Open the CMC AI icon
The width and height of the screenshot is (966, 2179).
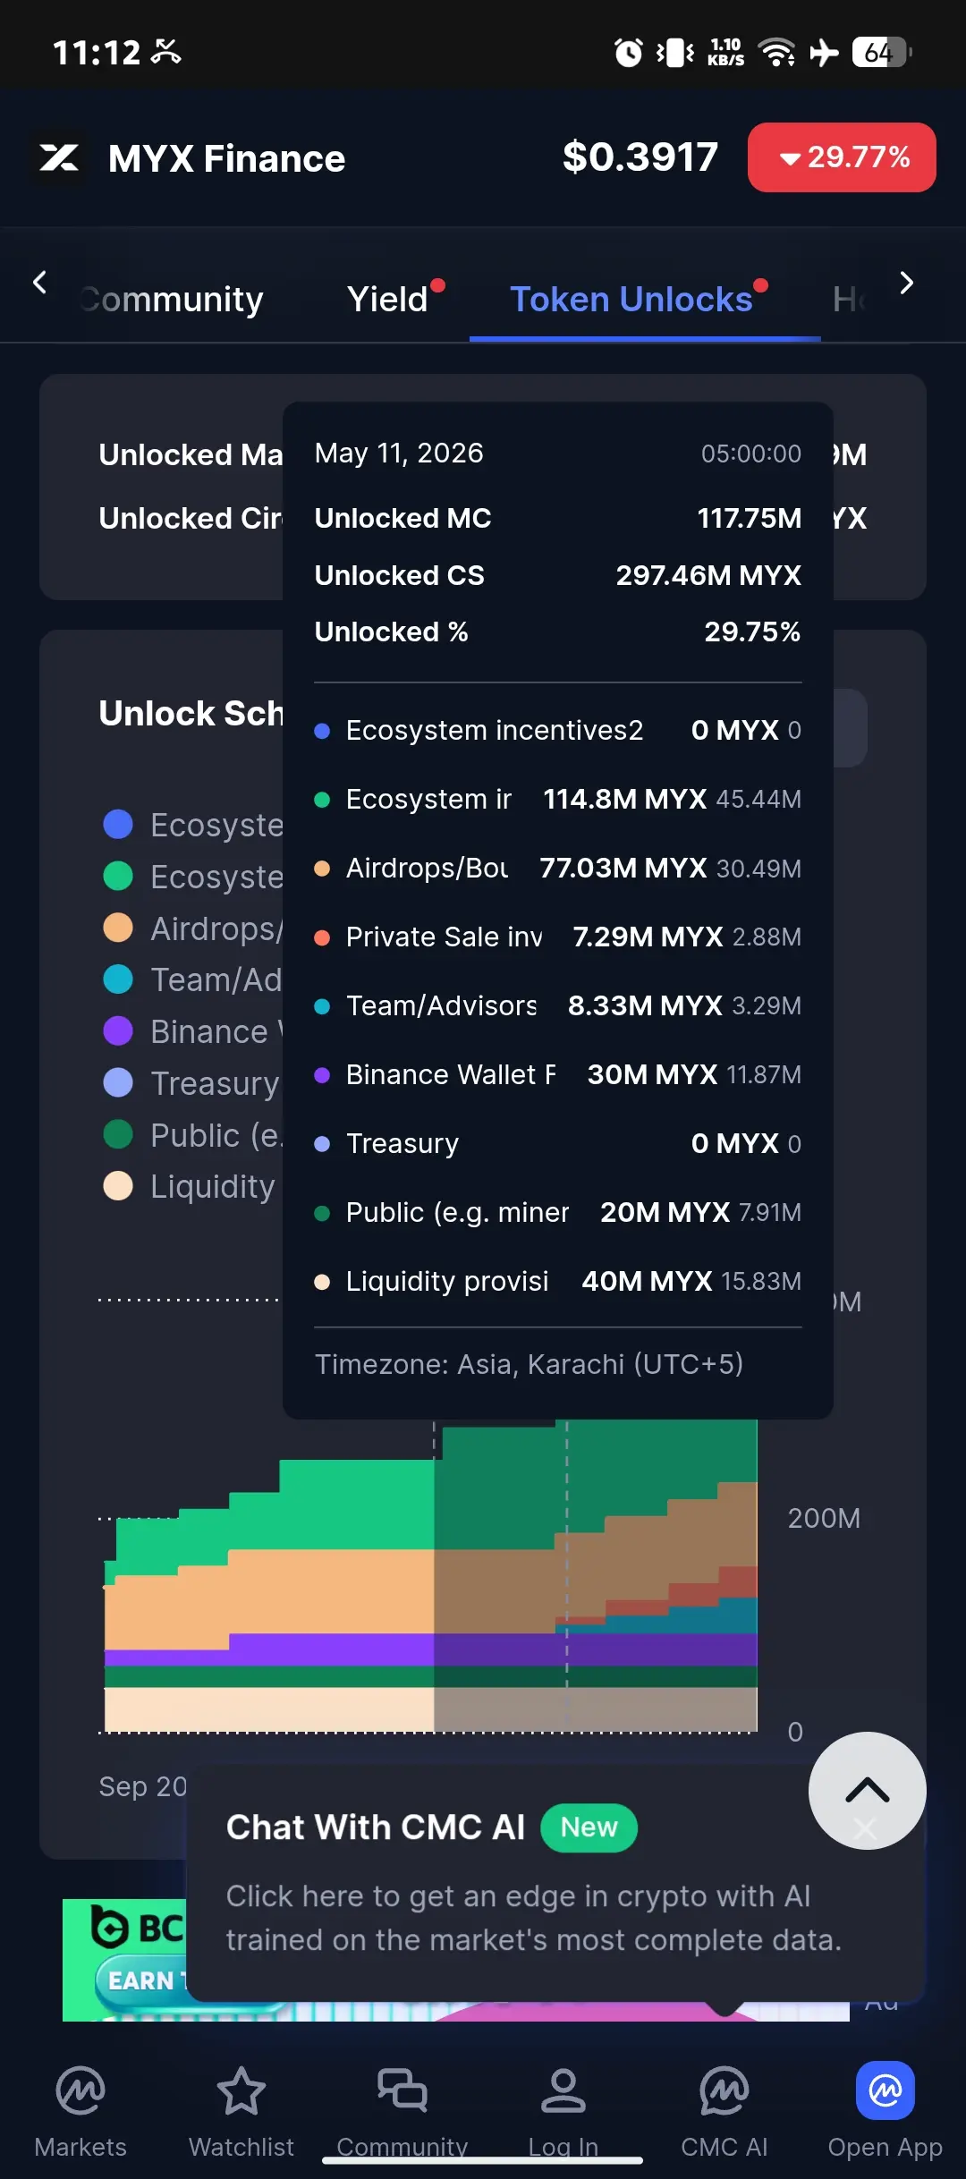(724, 2092)
